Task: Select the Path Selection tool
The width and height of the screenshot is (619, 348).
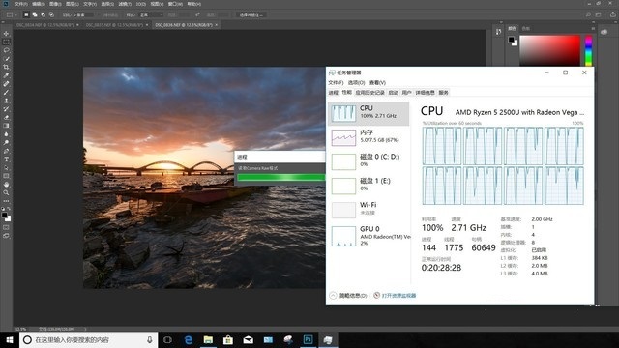Action: [x=6, y=167]
